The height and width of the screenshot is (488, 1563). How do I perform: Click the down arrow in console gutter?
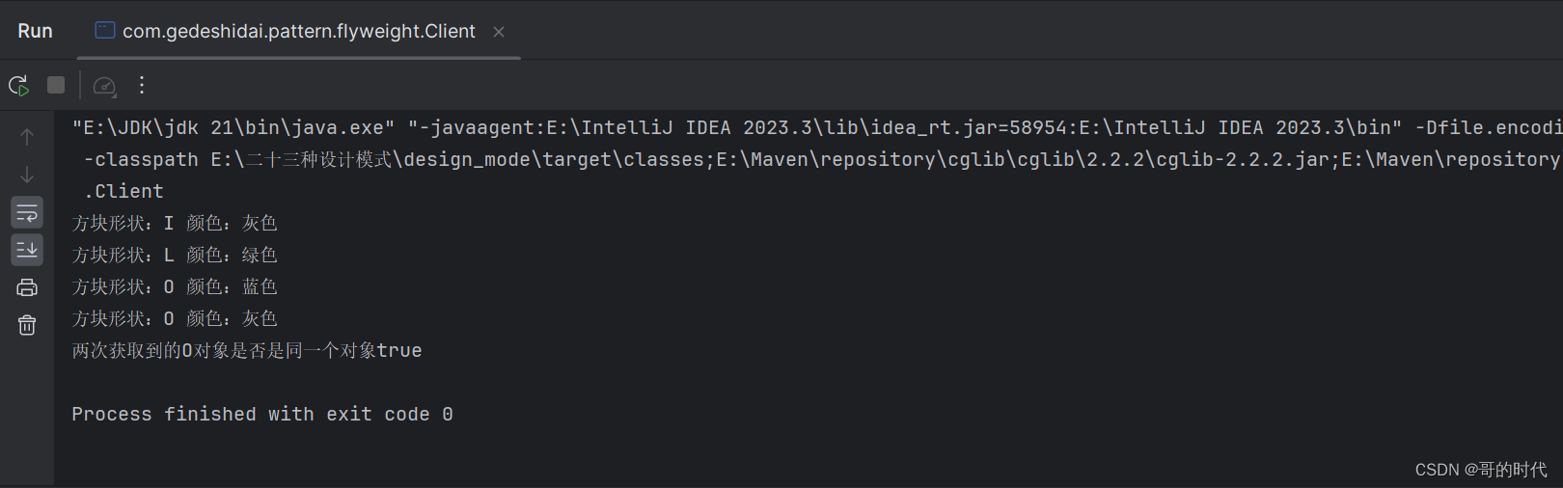pyautogui.click(x=27, y=175)
